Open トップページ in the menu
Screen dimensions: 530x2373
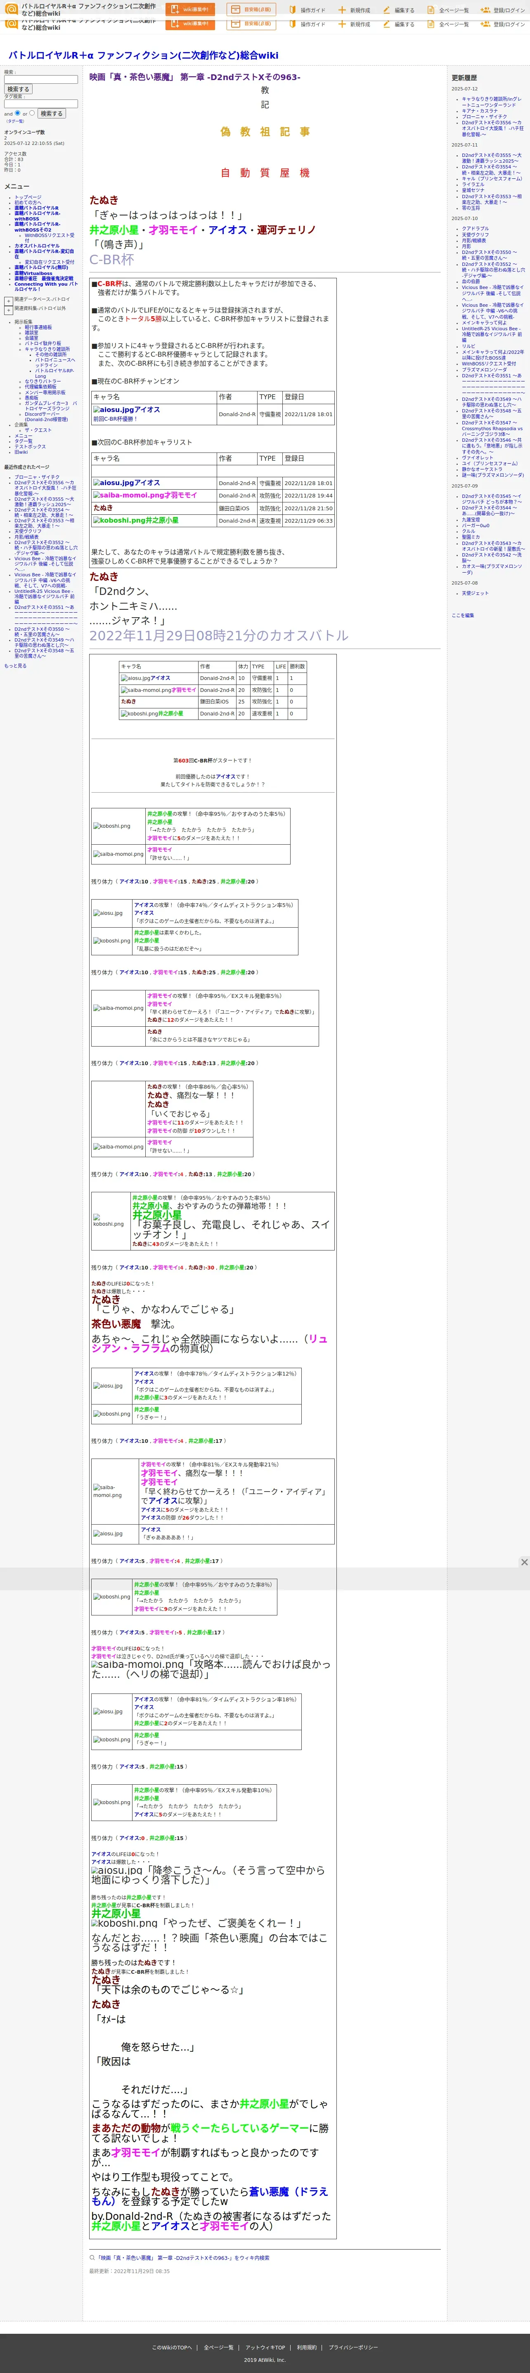28,197
